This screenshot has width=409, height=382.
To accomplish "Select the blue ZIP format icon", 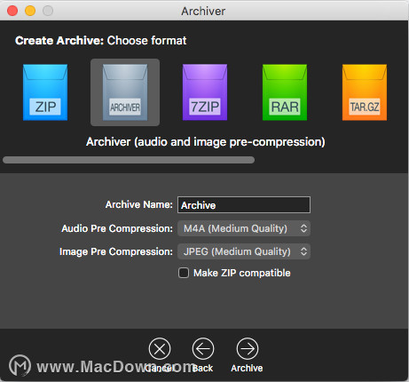I will (45, 92).
